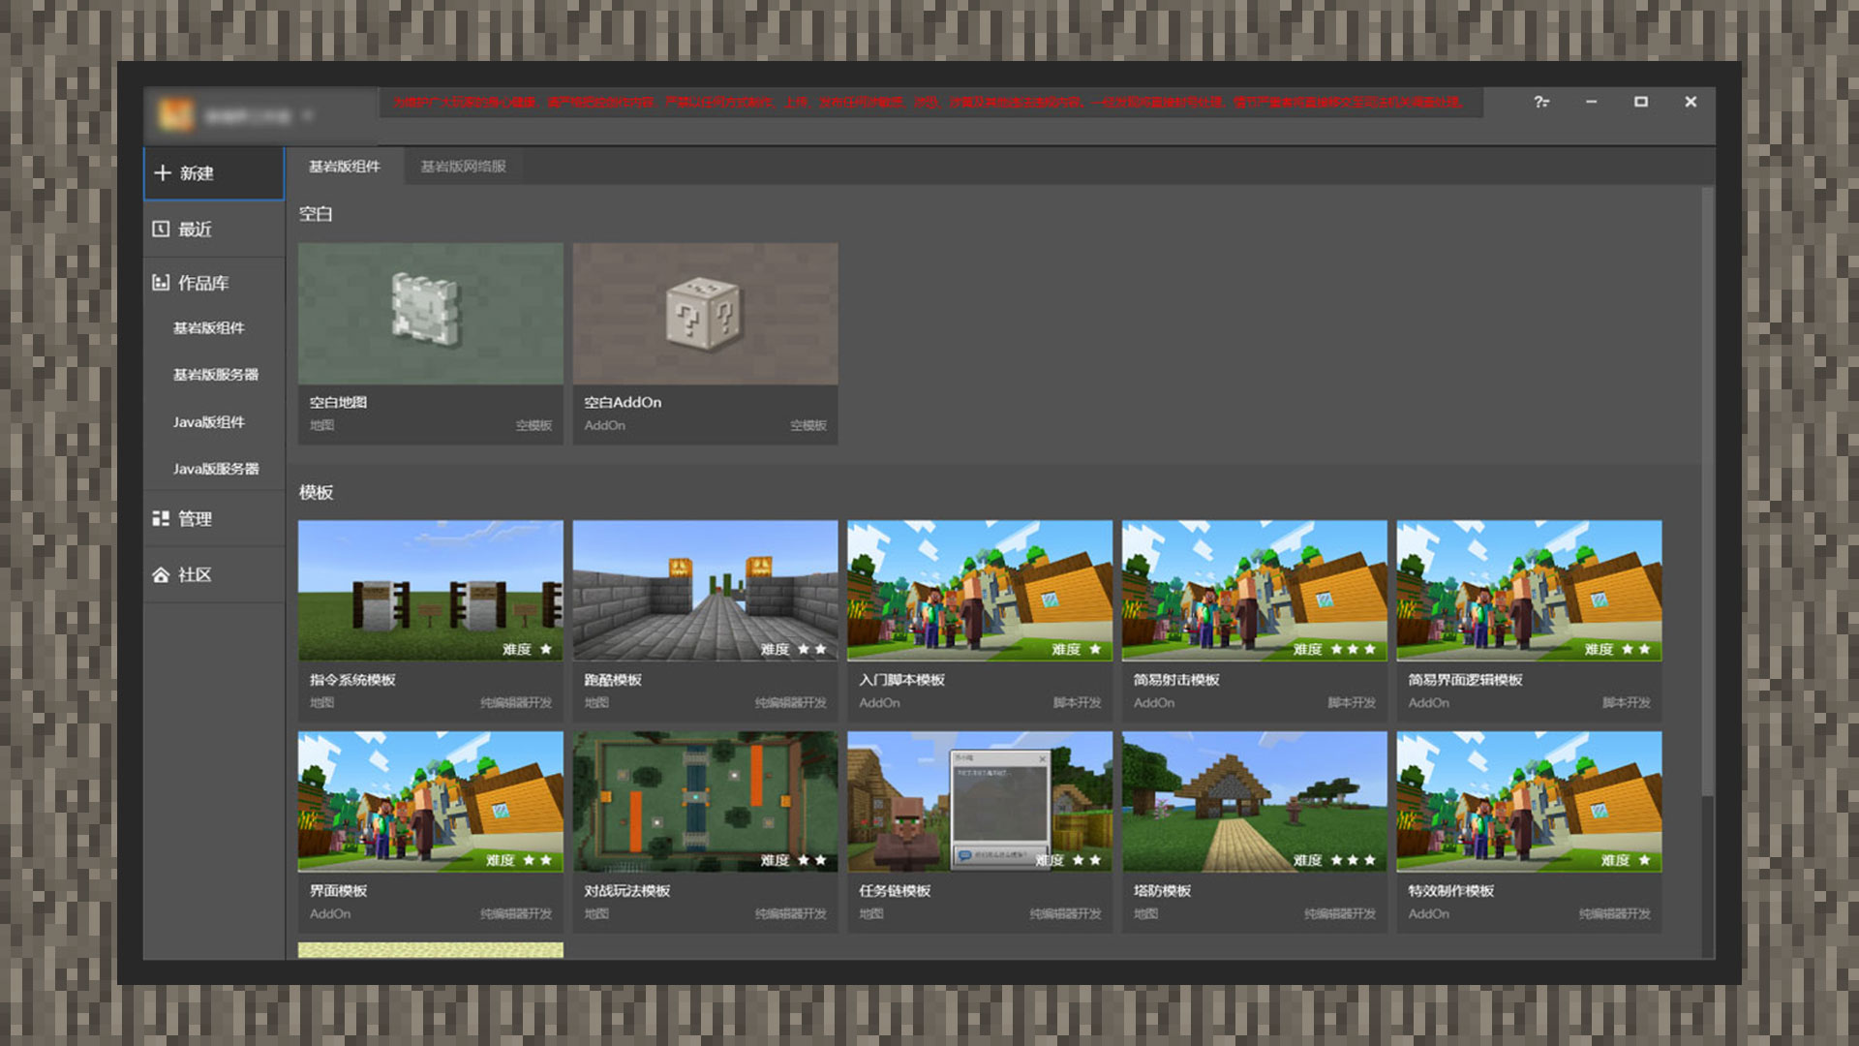Click the 管理 grid icon
1859x1046 pixels.
click(161, 518)
